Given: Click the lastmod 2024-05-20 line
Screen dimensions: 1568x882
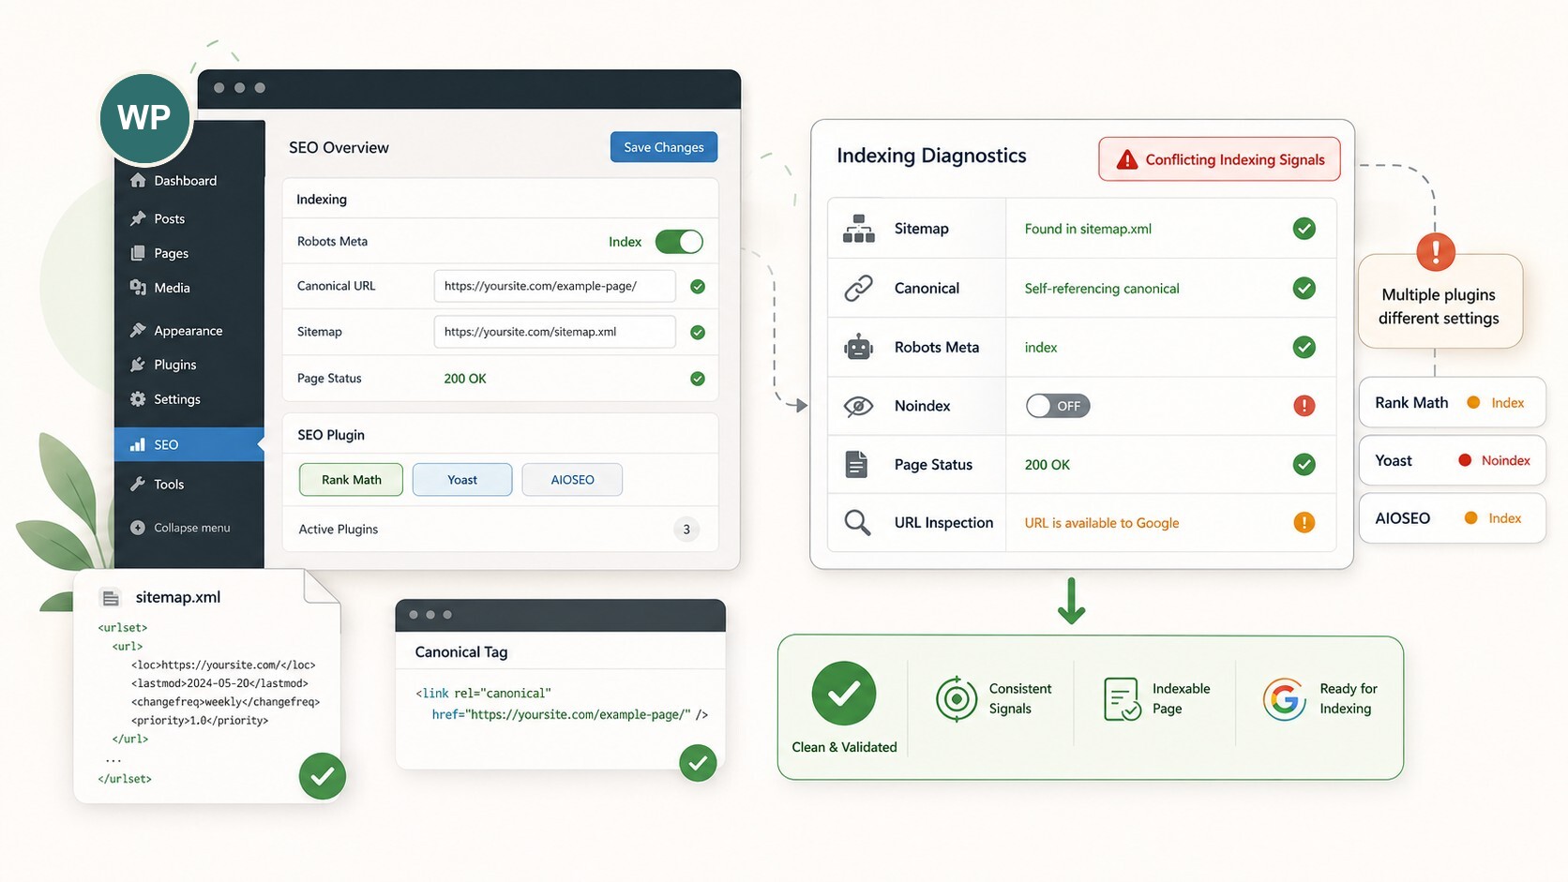Looking at the screenshot, I should pyautogui.click(x=219, y=683).
